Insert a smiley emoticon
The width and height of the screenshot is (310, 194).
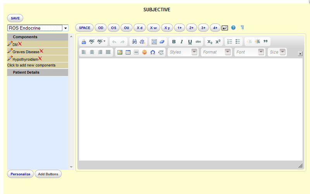[x=144, y=52]
